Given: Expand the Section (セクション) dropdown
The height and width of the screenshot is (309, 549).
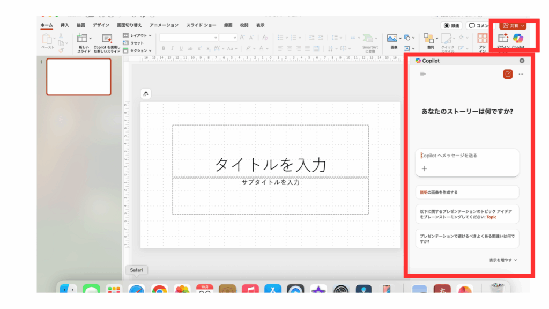Looking at the screenshot, I should pyautogui.click(x=138, y=50).
